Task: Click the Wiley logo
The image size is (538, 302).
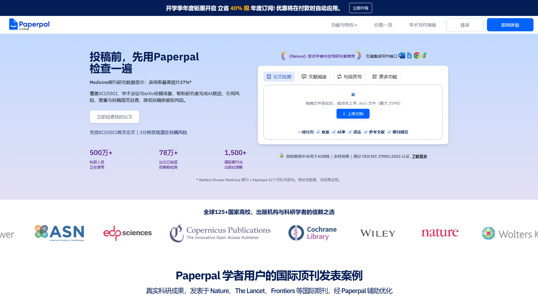Action: pos(378,233)
